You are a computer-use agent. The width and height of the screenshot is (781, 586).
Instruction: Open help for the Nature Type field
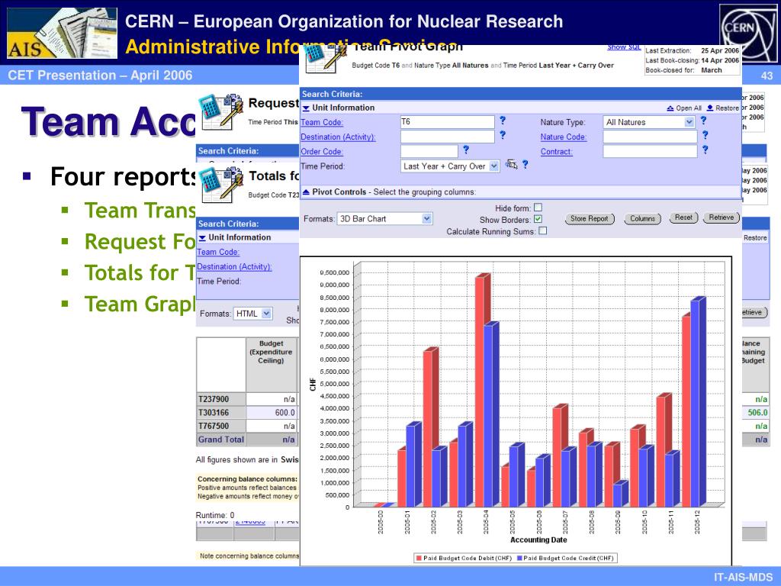coord(703,121)
